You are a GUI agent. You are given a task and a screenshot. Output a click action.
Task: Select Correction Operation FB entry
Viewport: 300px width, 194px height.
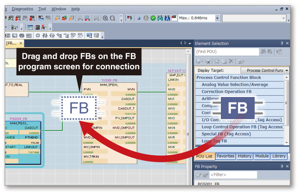227,92
